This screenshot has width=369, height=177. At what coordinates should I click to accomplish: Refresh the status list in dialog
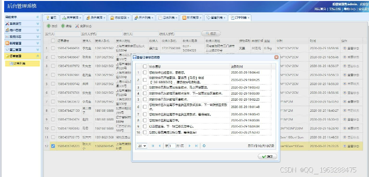(204, 146)
